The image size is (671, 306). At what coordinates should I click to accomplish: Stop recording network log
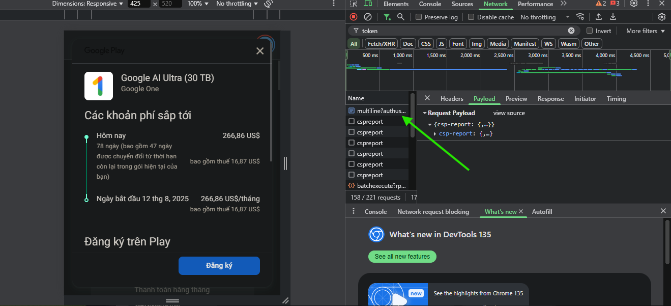(354, 17)
